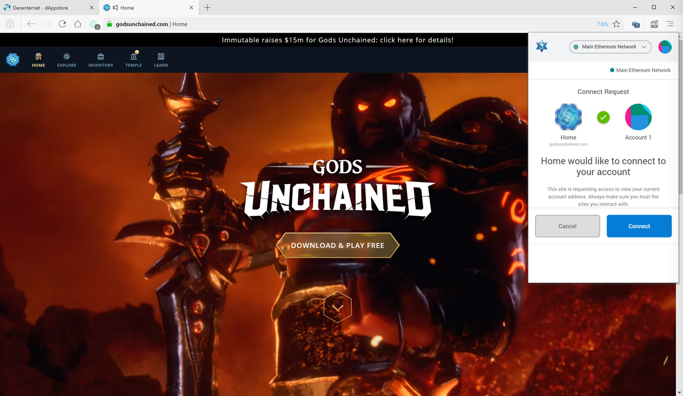Click the godsunchained.com text under Home

(x=568, y=144)
